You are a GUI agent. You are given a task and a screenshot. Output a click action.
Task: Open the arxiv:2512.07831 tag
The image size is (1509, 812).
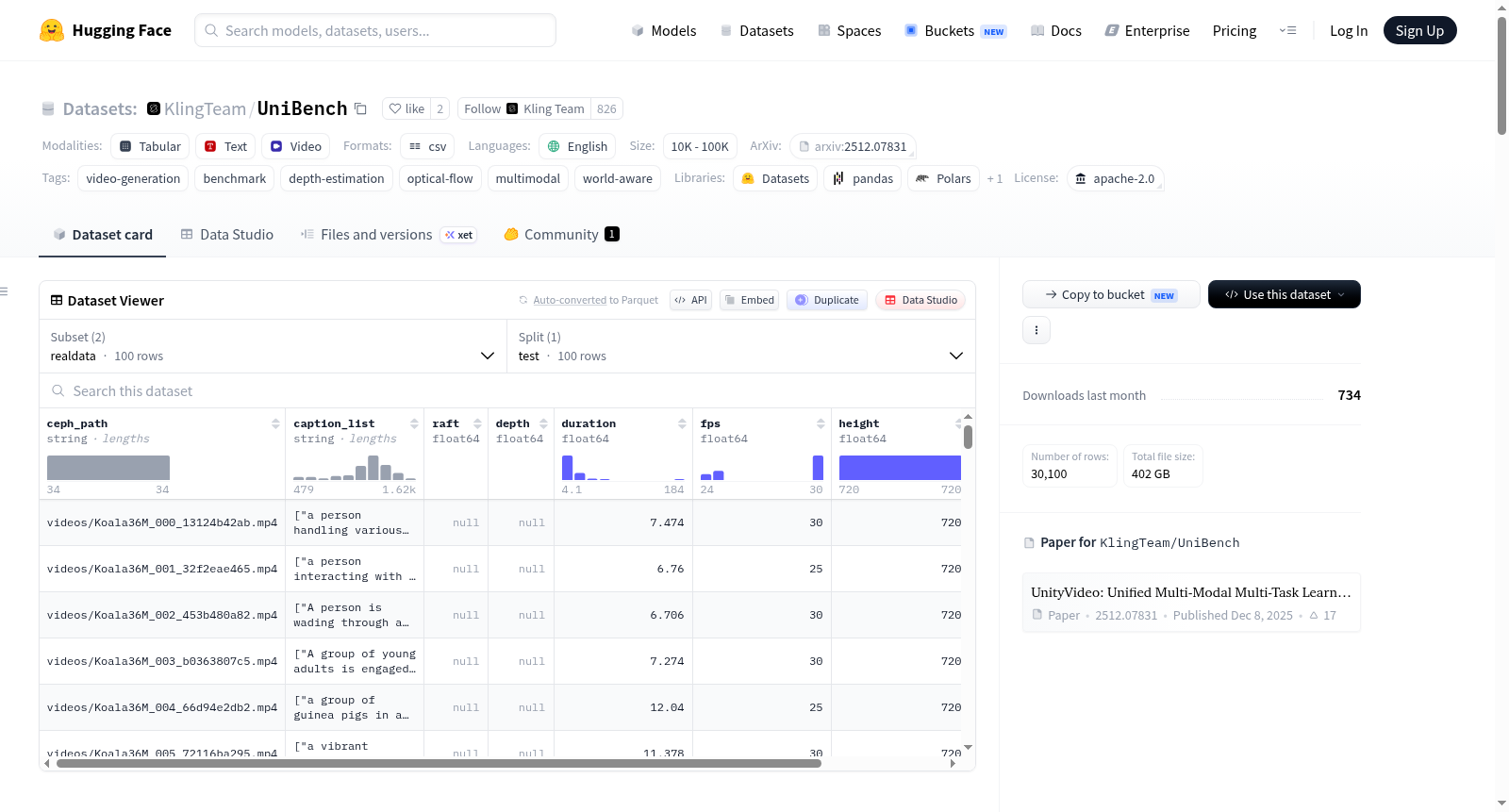coord(853,146)
